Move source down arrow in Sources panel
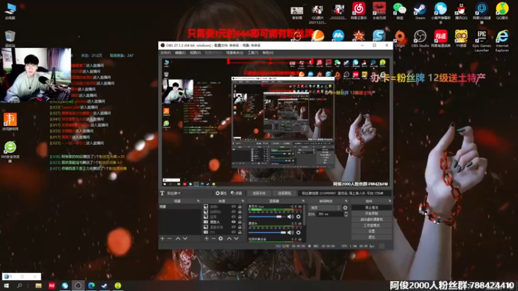The image size is (518, 291). click(x=236, y=238)
